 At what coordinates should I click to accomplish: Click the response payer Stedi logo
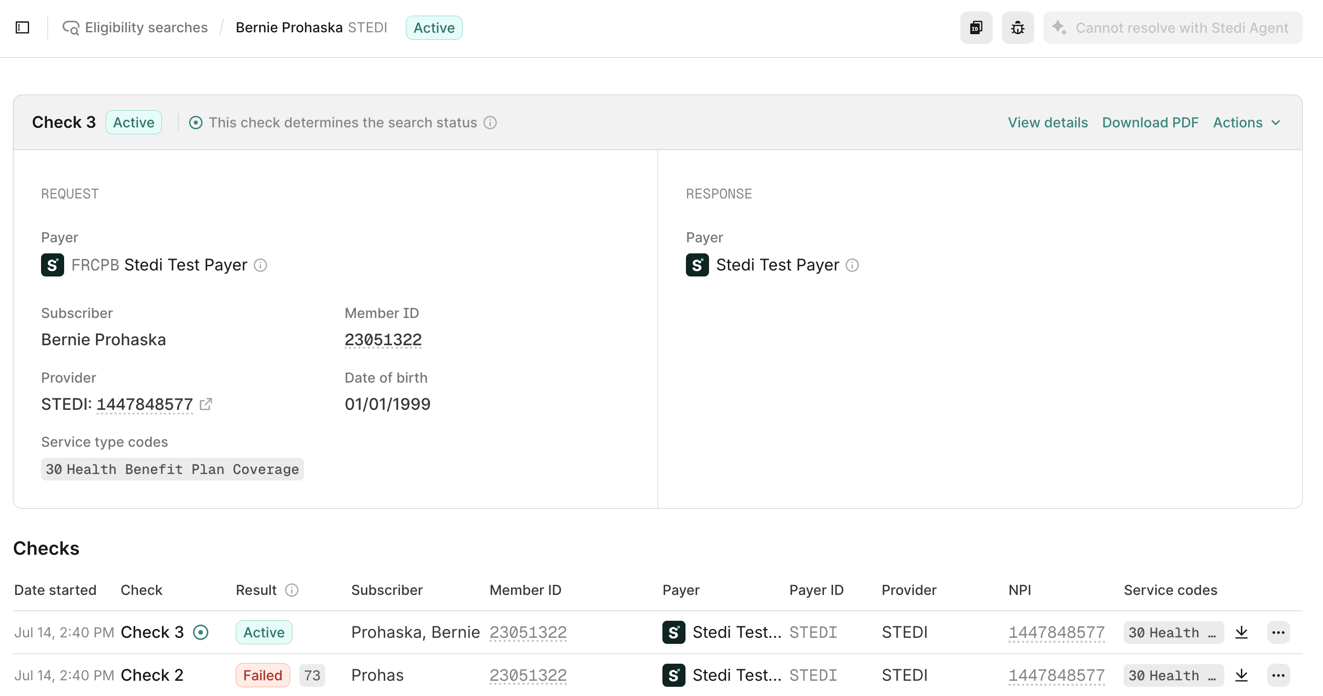(x=697, y=265)
